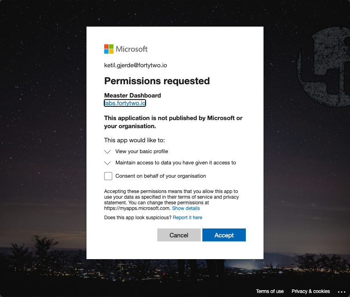The image size is (350, 297).
Task: Tick the organisation consent checkbox
Action: 108,176
